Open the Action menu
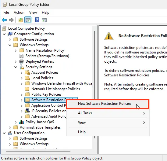Viewport: 167px width, 161px height. tap(19, 13)
